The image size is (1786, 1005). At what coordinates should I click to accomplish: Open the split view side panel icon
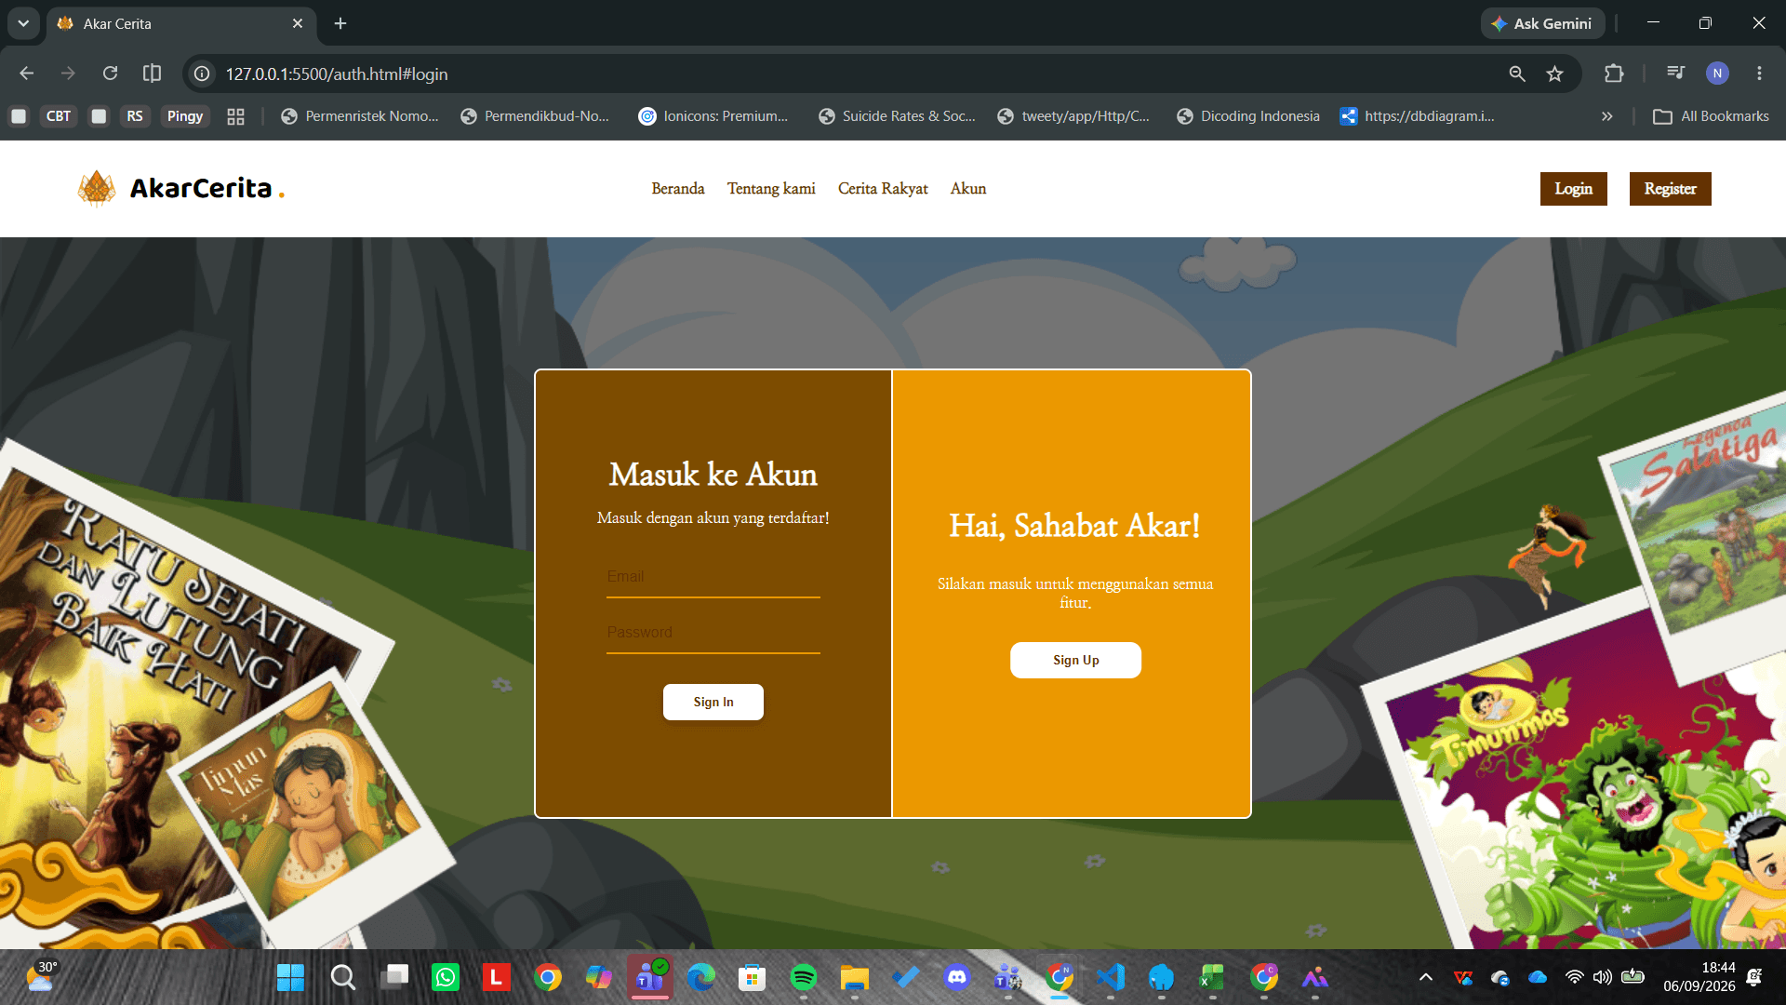[x=152, y=74]
